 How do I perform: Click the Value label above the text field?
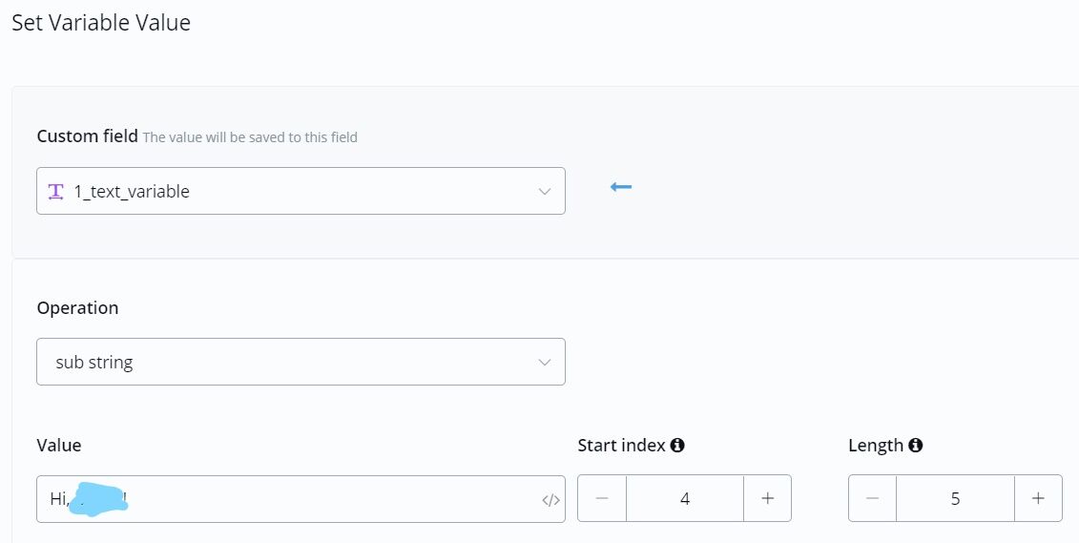59,446
